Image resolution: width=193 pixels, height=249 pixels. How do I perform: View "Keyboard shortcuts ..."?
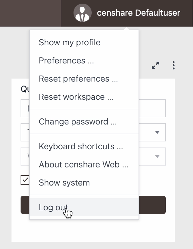pos(80,146)
